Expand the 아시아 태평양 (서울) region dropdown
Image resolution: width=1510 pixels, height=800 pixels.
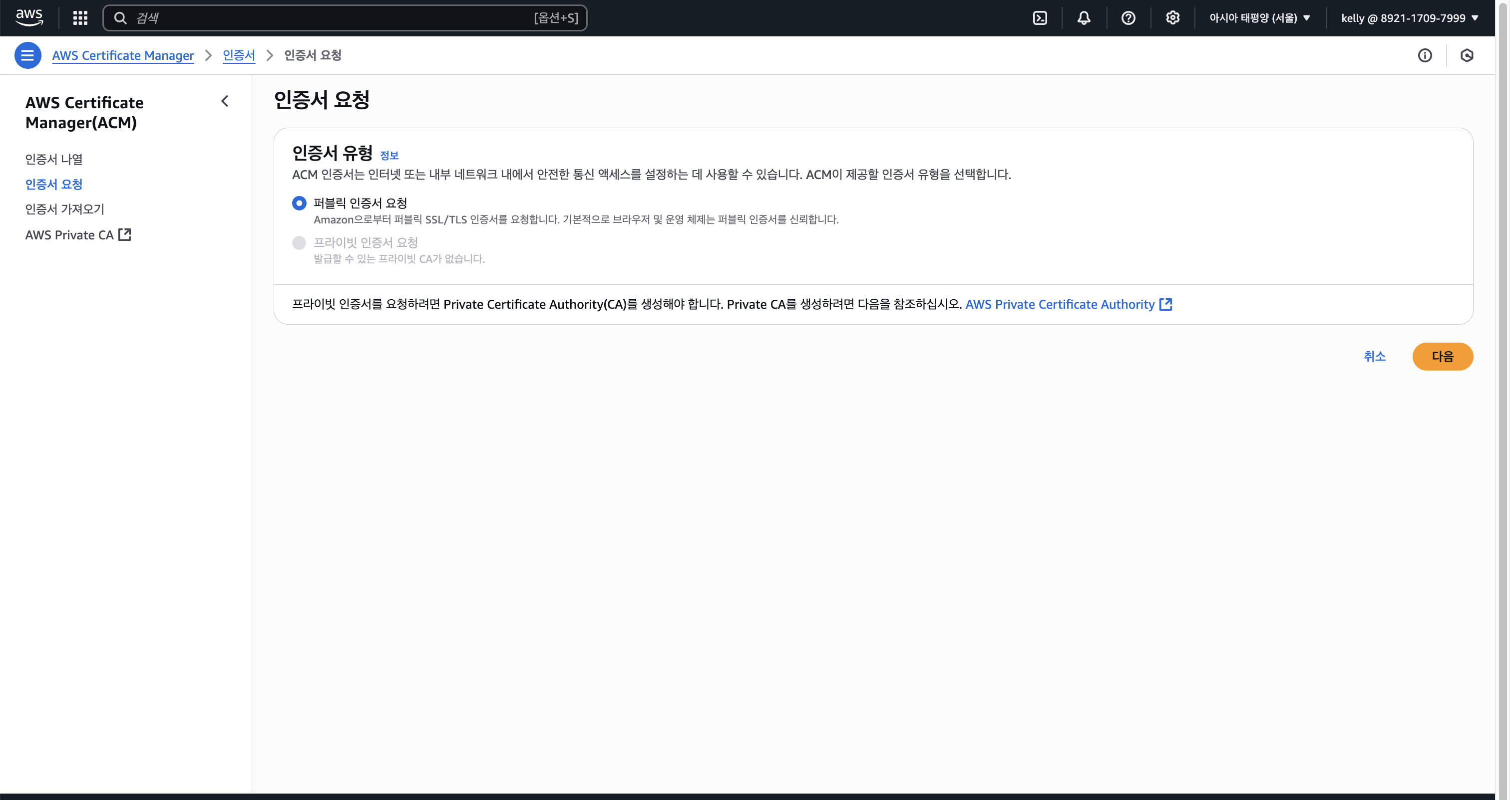tap(1259, 17)
